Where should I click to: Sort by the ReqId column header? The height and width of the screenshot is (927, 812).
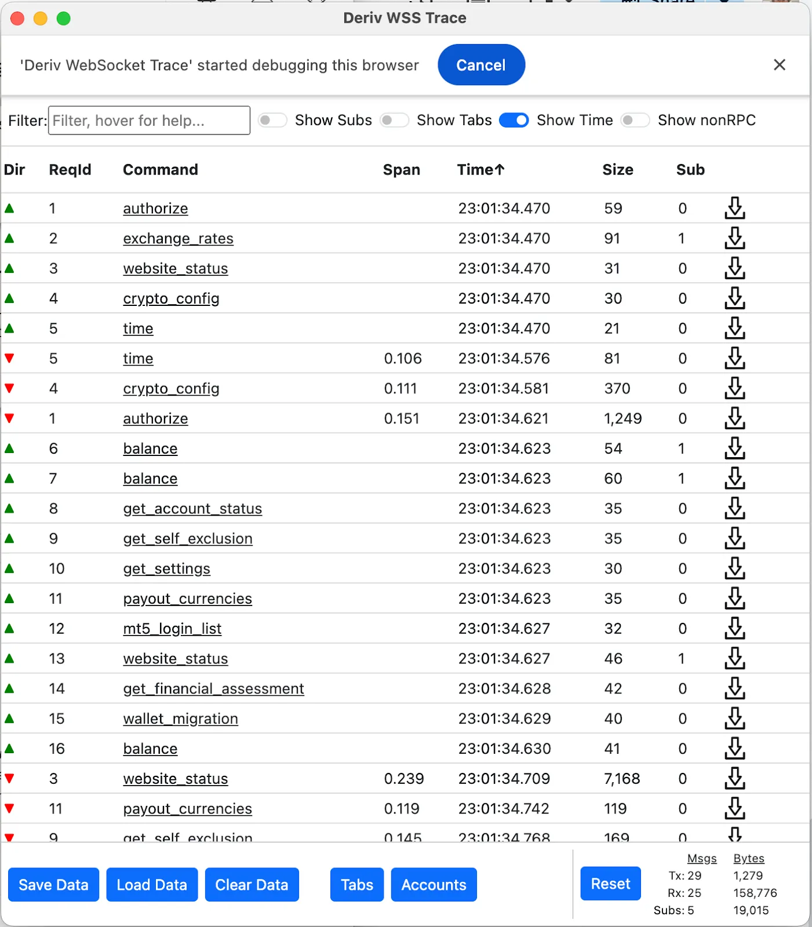[x=70, y=170]
